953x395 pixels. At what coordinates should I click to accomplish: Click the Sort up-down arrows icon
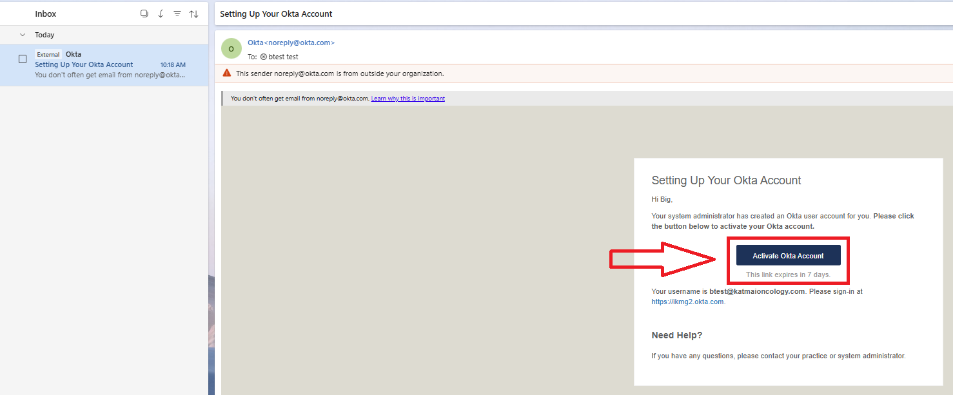[193, 14]
